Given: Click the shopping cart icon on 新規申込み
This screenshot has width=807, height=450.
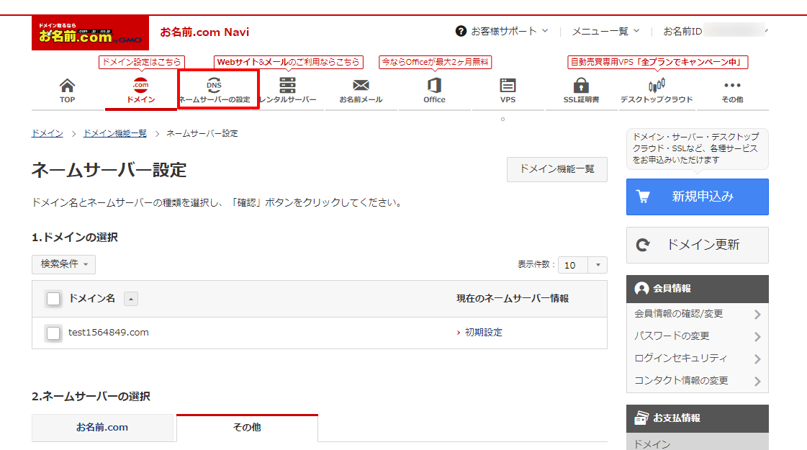Looking at the screenshot, I should [644, 197].
